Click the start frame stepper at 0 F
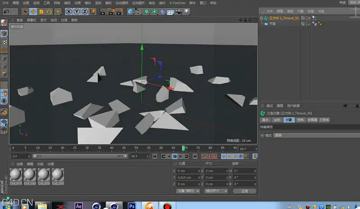360x209 pixels. click(29, 156)
